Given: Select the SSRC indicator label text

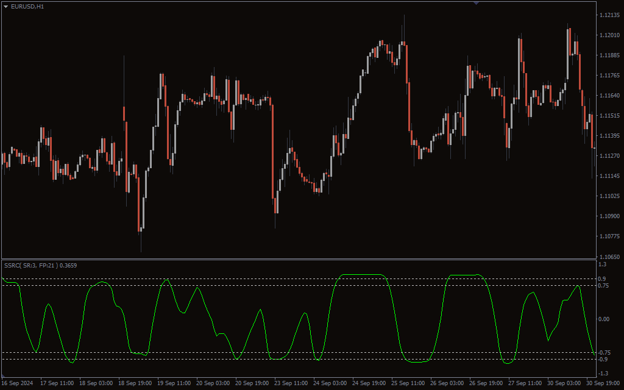Looking at the screenshot, I should 40,265.
